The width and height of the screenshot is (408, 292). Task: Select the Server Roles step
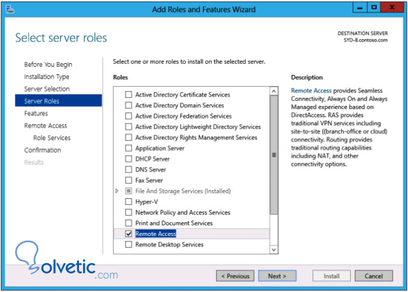58,101
